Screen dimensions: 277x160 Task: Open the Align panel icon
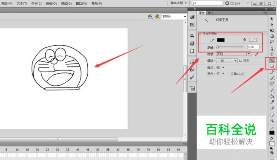pyautogui.click(x=192, y=36)
